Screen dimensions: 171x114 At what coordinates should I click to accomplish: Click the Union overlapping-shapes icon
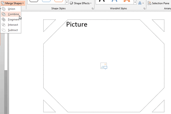(4, 9)
